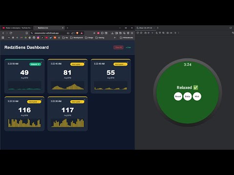Open the Design bookmarks folder
This screenshot has width=234, height=175.
tap(89, 37)
